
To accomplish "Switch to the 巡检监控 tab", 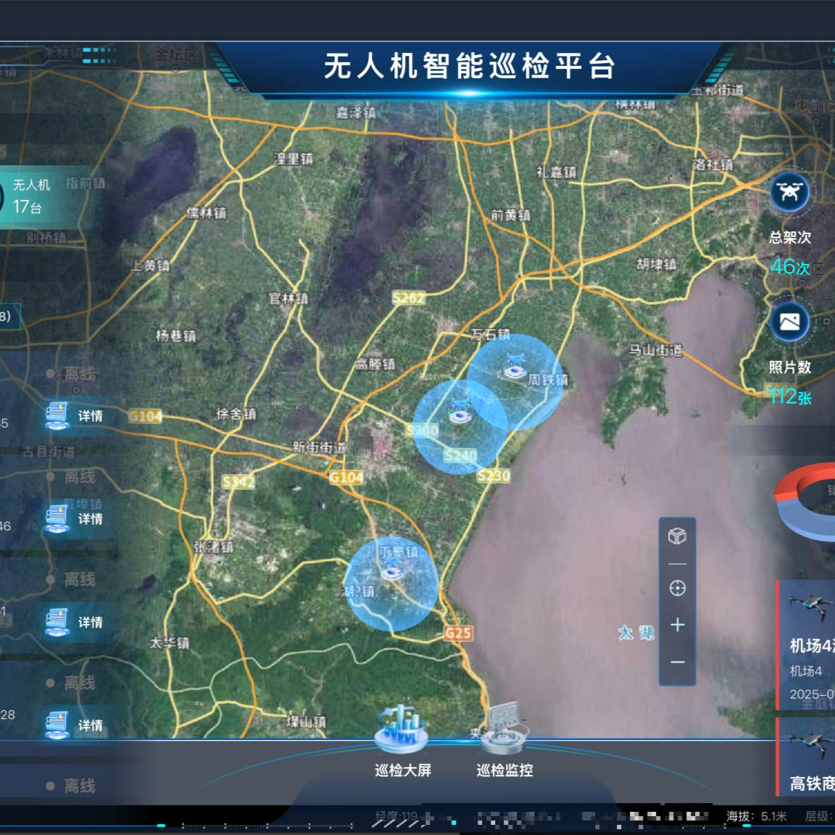I will point(504,741).
